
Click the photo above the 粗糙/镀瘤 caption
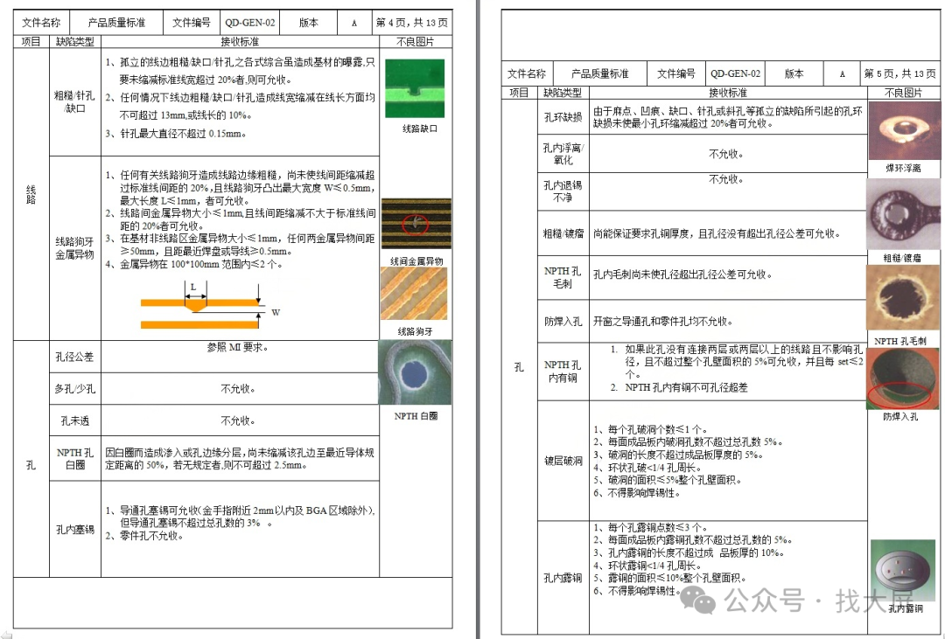903,214
